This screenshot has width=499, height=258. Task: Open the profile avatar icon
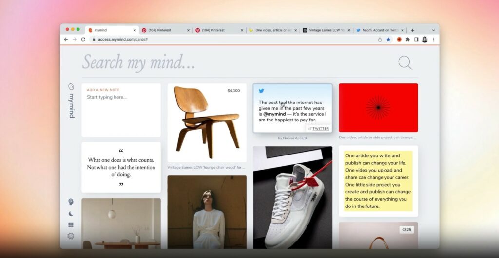425,40
